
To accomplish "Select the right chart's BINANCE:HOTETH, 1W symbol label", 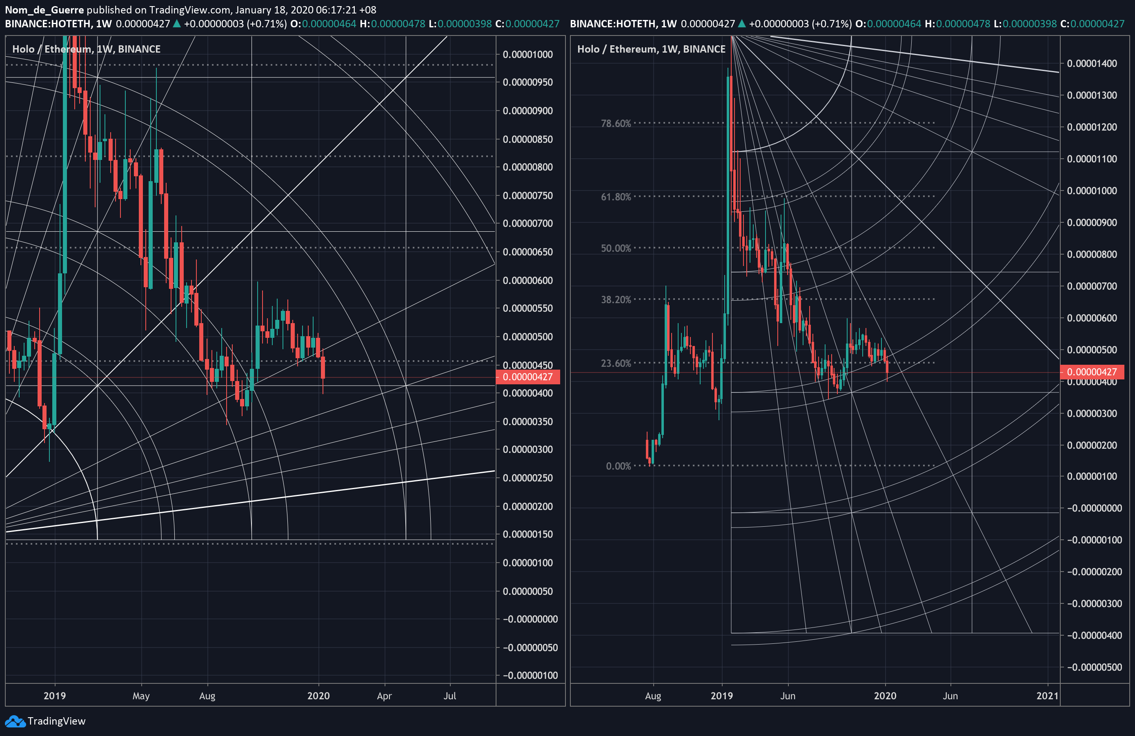I will tap(623, 24).
